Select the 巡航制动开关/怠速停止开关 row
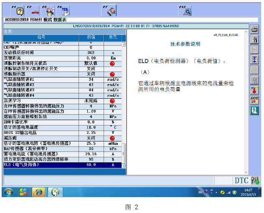Screen dimensions: 264x213 [63, 69]
